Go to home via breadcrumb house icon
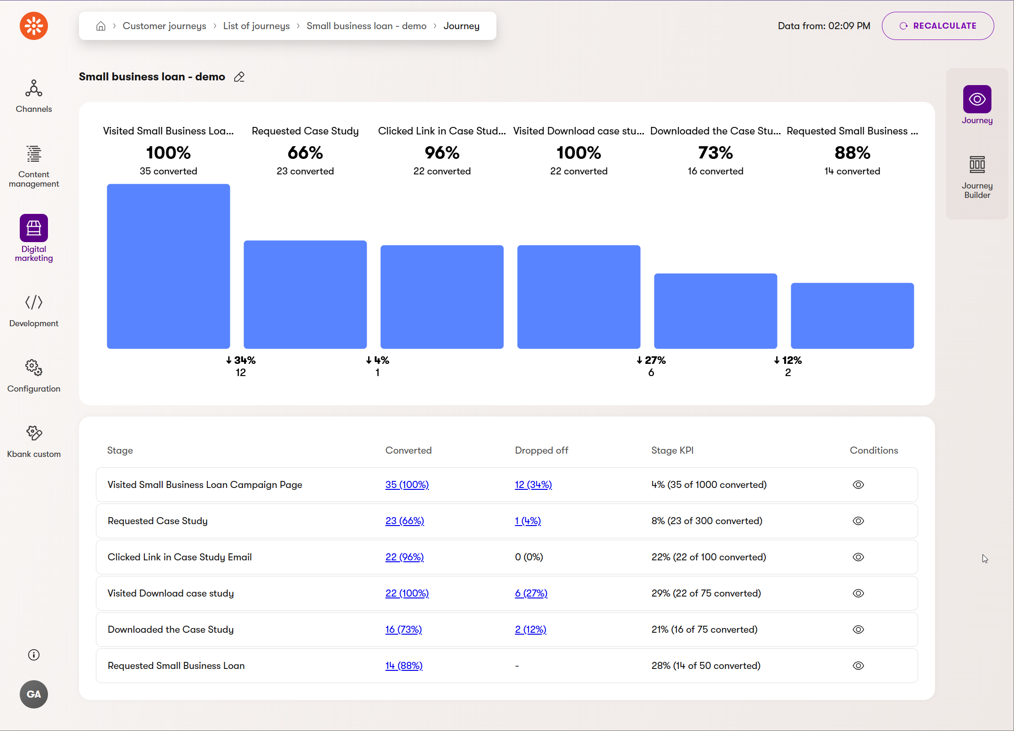Image resolution: width=1014 pixels, height=731 pixels. click(101, 26)
